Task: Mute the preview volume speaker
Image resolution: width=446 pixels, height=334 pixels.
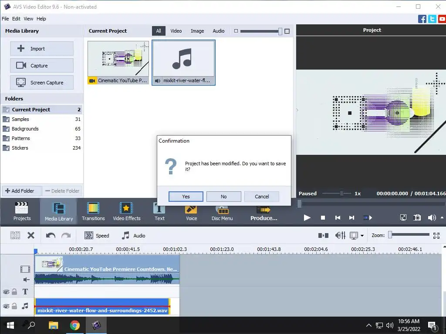Action: [432, 217]
